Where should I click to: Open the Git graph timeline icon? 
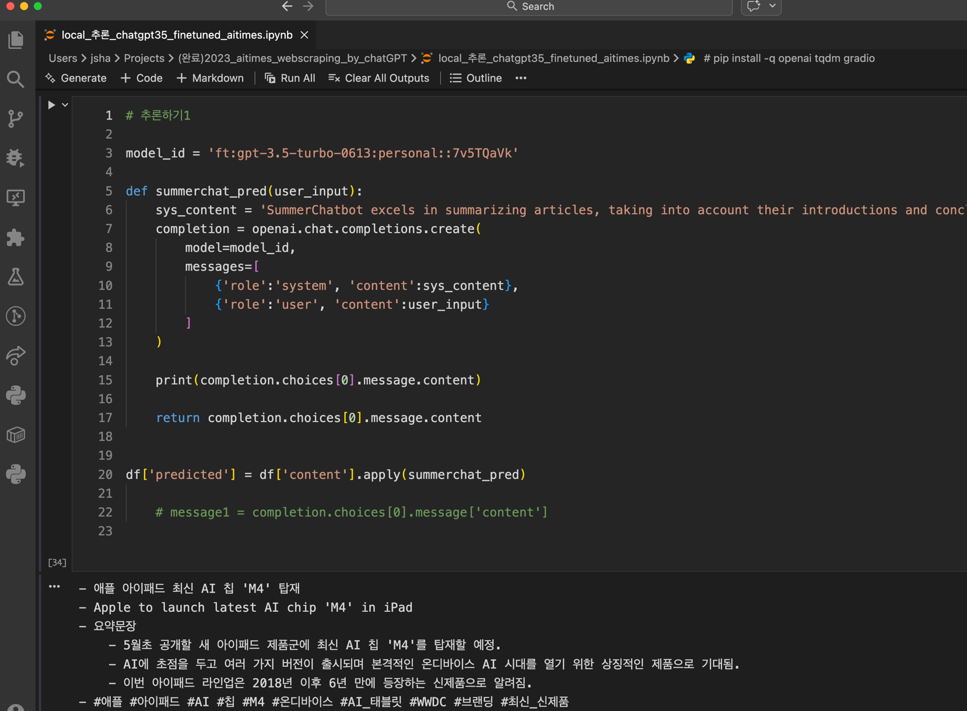(16, 316)
